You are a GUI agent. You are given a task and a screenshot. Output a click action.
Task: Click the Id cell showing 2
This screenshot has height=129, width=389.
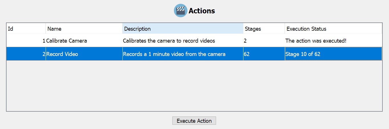pos(44,54)
